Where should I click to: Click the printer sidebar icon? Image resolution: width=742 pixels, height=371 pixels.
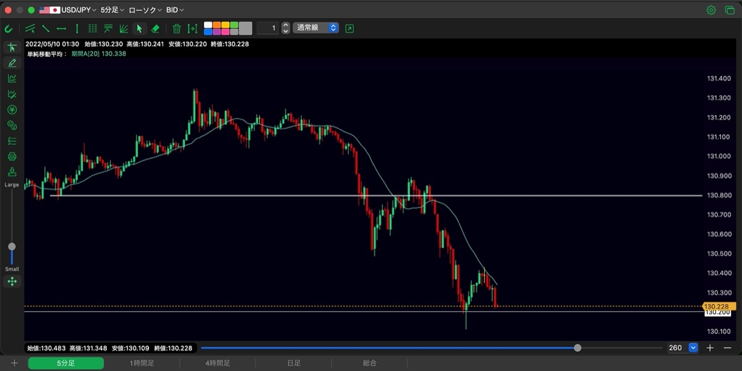(x=12, y=157)
